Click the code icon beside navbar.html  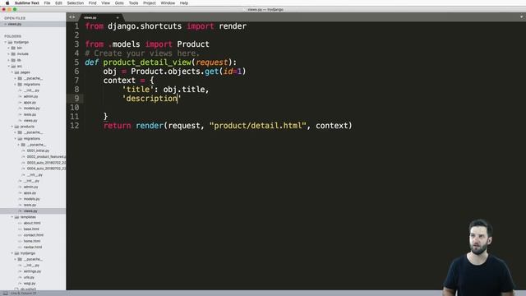pyautogui.click(x=20, y=247)
